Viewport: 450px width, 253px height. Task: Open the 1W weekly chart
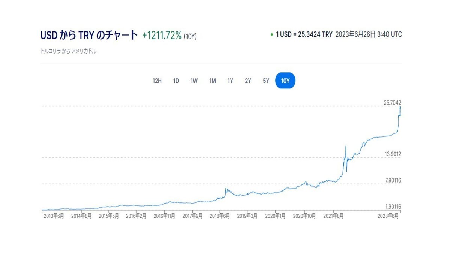click(x=193, y=81)
